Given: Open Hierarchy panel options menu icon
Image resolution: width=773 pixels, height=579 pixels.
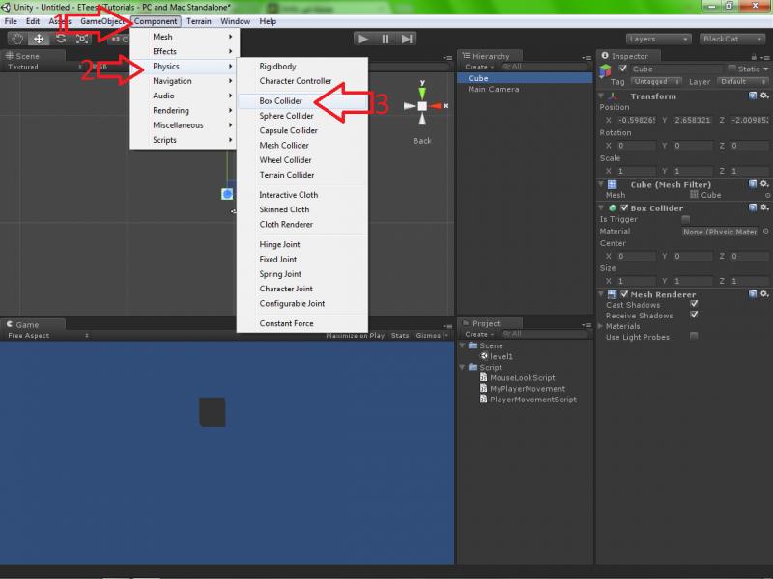Looking at the screenshot, I should coord(587,58).
